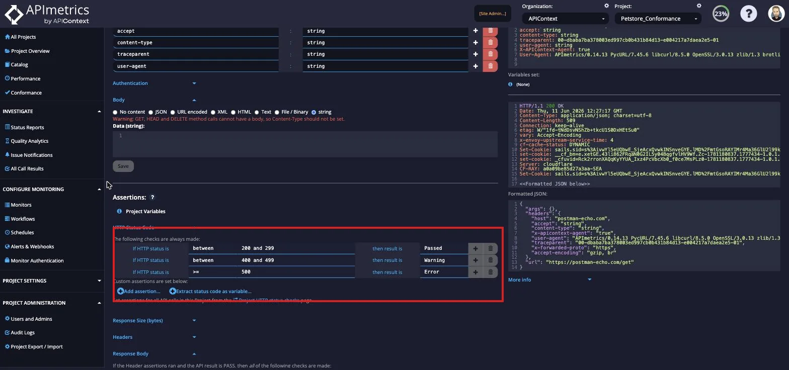Click the accept header name field
The width and height of the screenshot is (789, 370).
[x=196, y=31]
